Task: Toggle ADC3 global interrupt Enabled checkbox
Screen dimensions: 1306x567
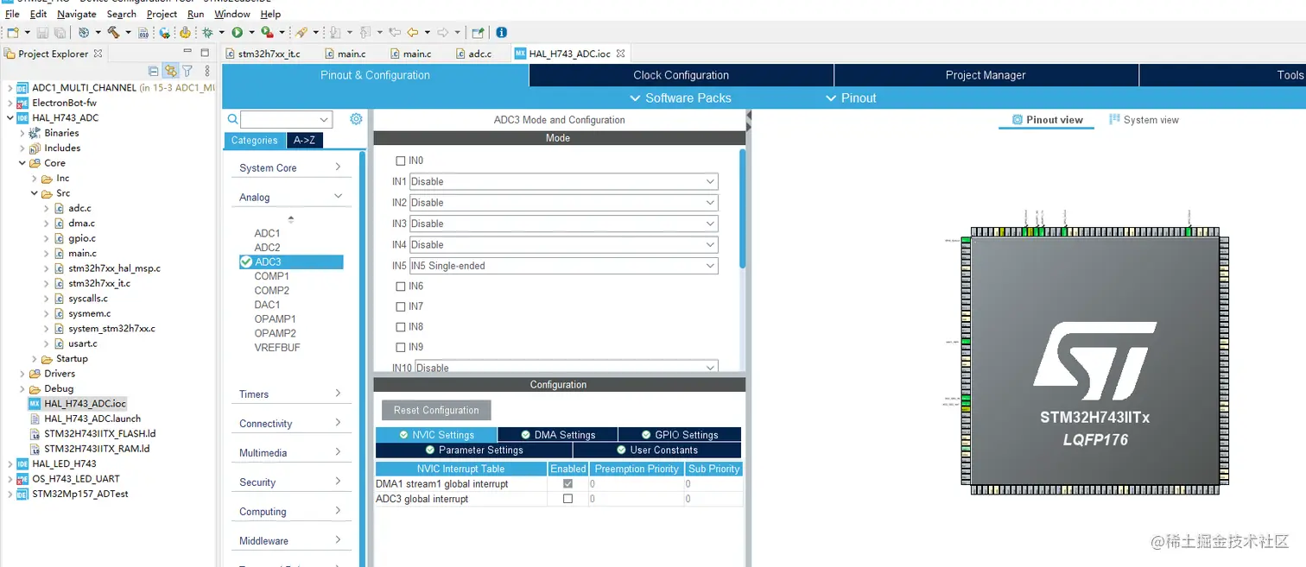Action: (567, 499)
